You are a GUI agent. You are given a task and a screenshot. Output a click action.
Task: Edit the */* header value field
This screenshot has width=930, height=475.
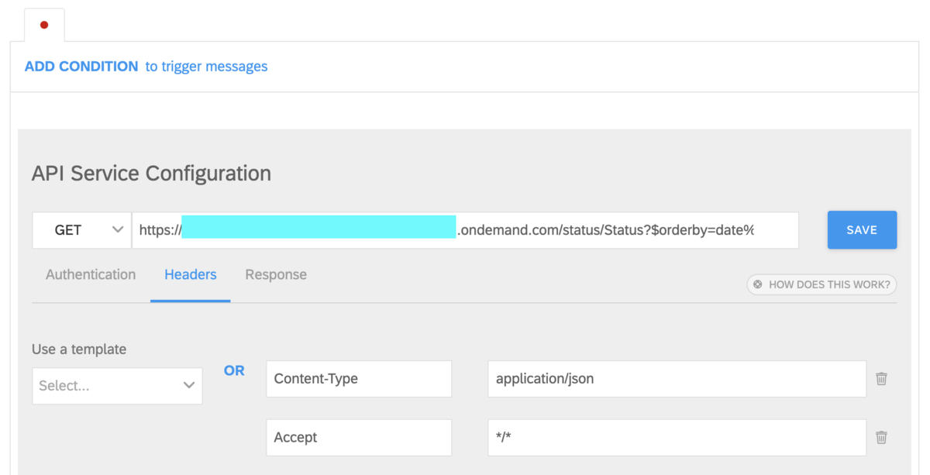(677, 438)
